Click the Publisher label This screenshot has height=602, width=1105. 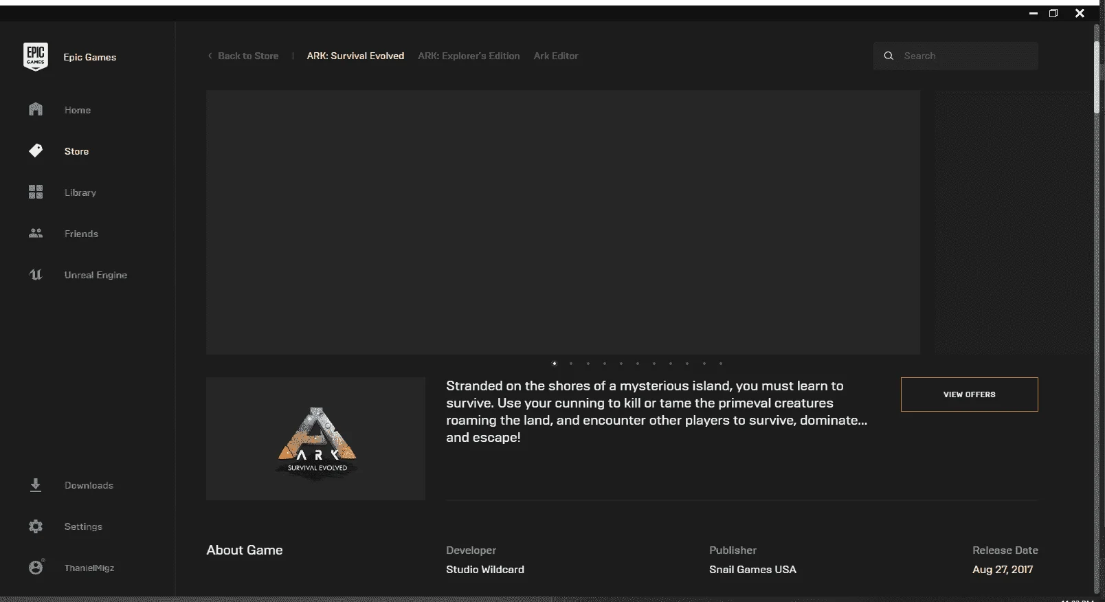pyautogui.click(x=733, y=550)
